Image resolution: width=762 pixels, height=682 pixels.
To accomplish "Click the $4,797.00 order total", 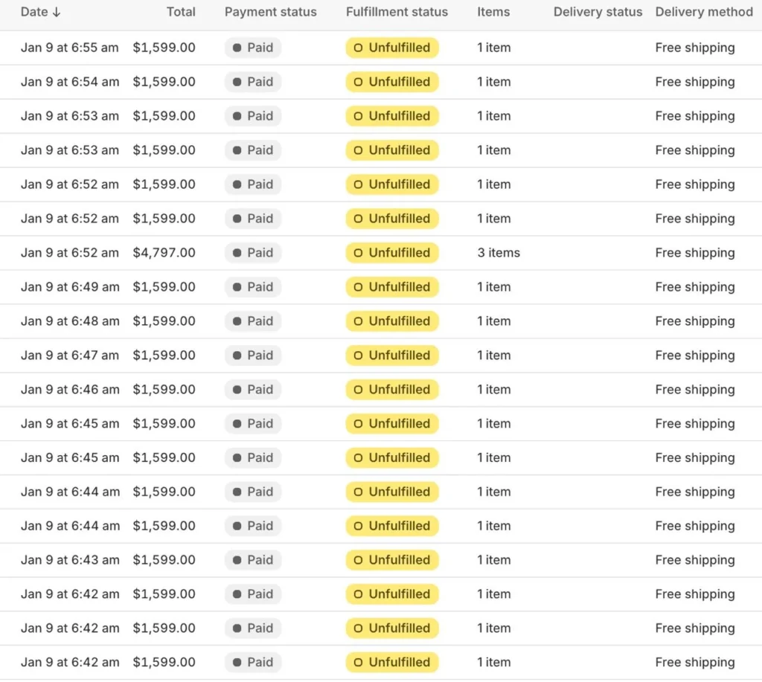I will [164, 253].
